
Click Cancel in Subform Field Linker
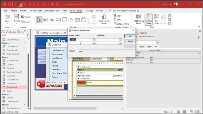(130, 41)
